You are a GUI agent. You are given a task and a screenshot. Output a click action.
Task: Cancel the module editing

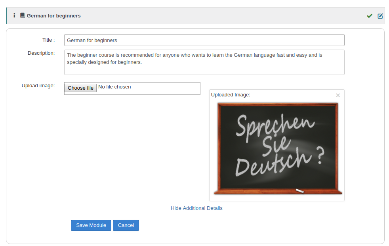126,225
